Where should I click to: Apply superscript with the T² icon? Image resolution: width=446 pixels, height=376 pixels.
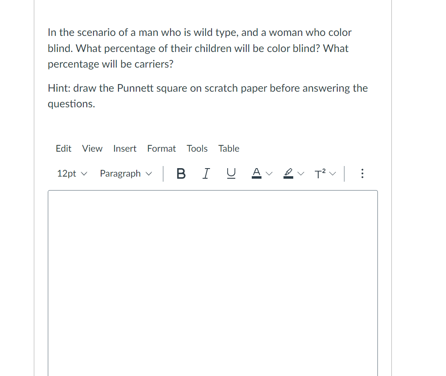319,173
